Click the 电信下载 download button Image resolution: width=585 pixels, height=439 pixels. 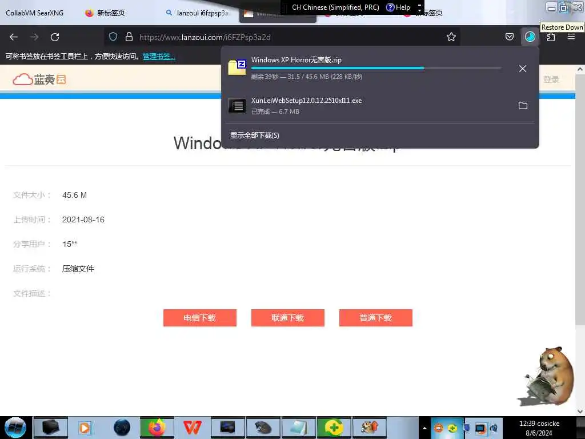click(200, 318)
